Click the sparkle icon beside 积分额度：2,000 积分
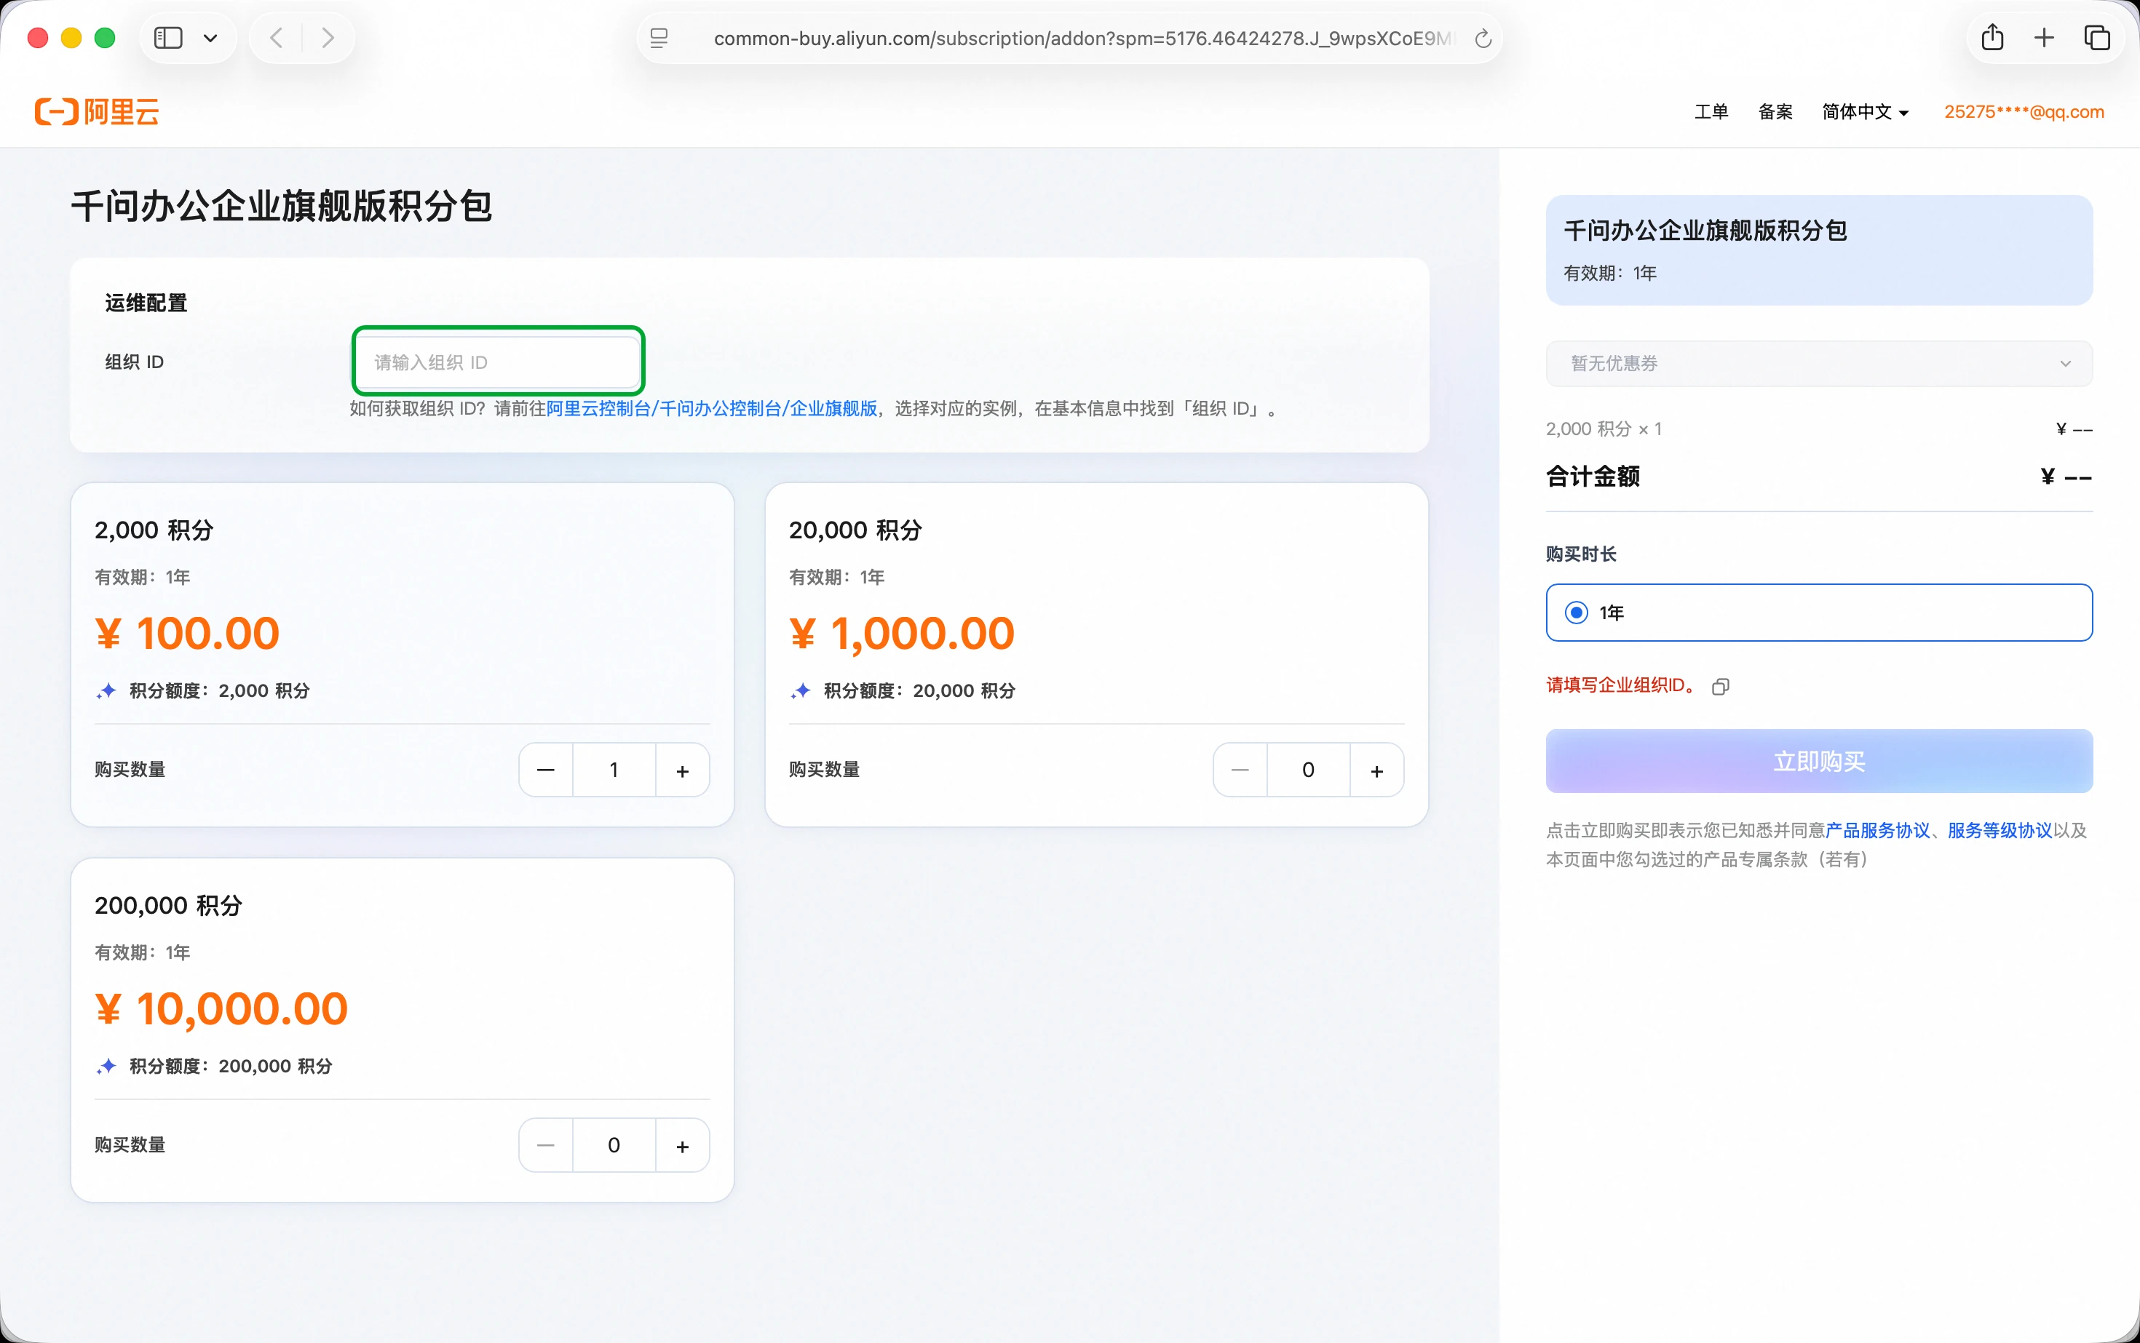The height and width of the screenshot is (1343, 2140). 107,691
